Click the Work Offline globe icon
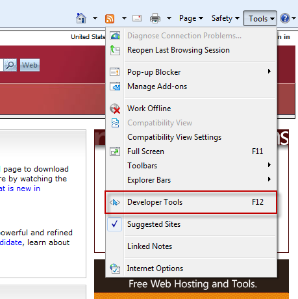The height and width of the screenshot is (299, 298). pyautogui.click(x=115, y=109)
